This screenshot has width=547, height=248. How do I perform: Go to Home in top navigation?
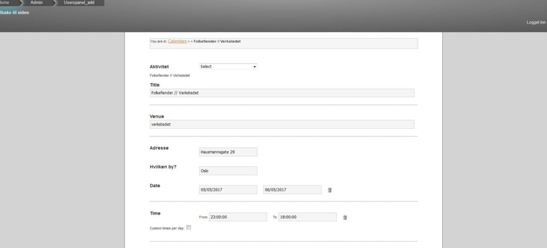pos(6,3)
